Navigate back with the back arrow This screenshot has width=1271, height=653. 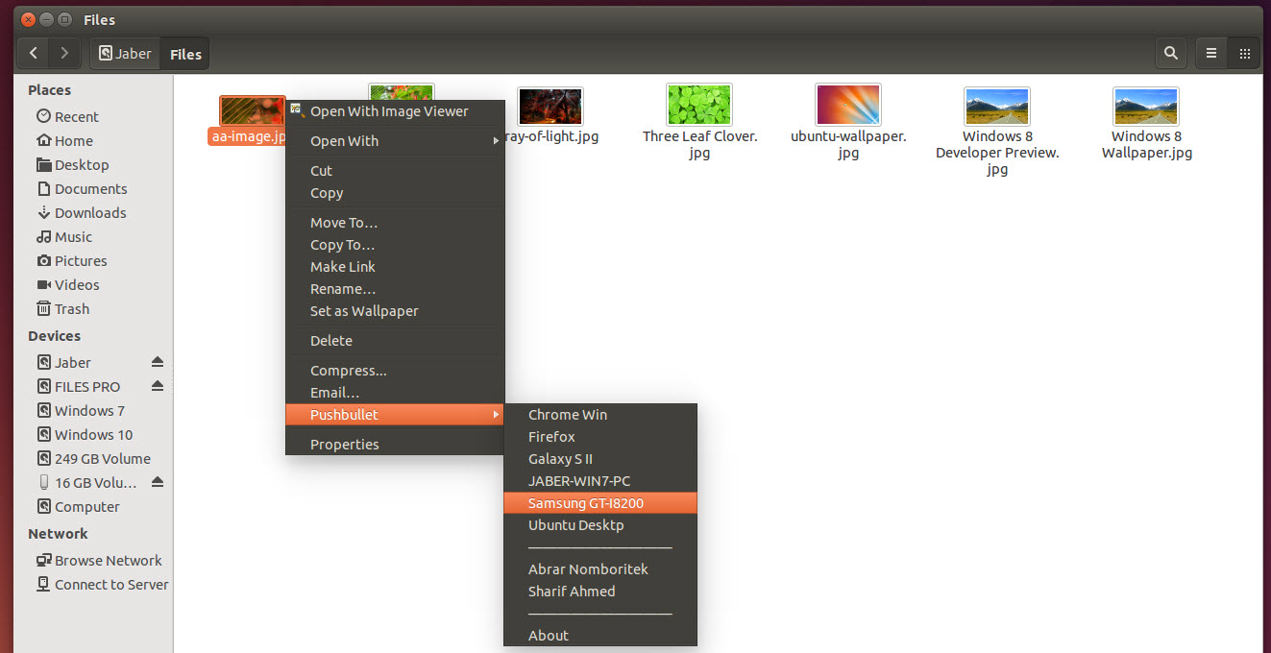coord(32,53)
